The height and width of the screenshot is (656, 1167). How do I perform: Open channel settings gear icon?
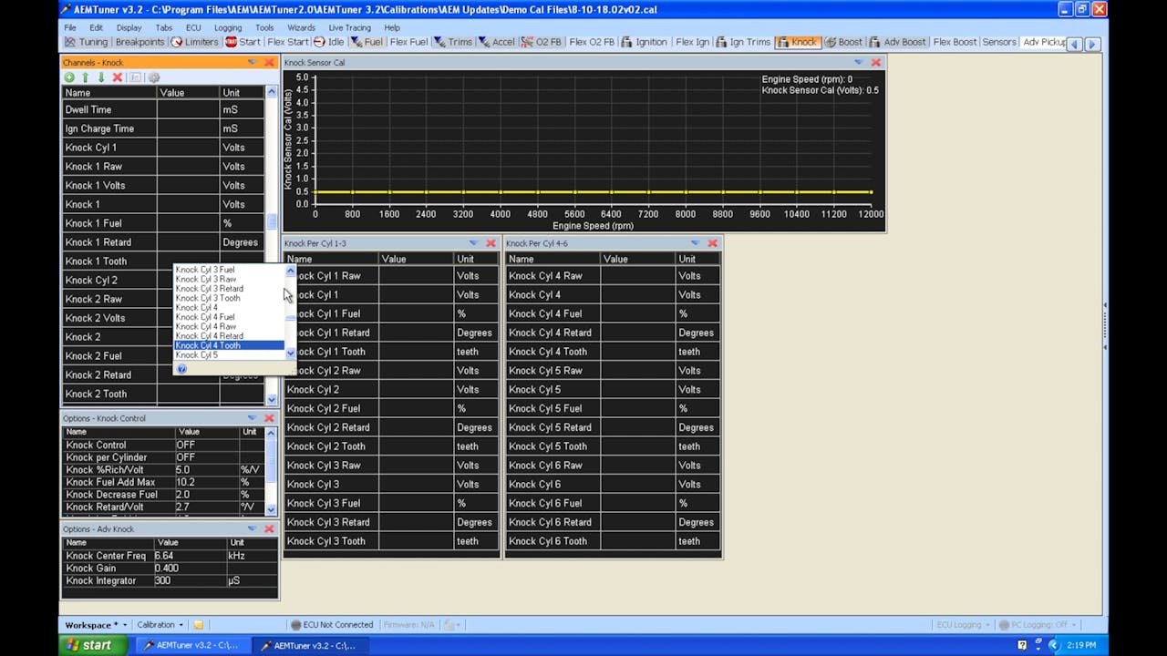click(153, 77)
